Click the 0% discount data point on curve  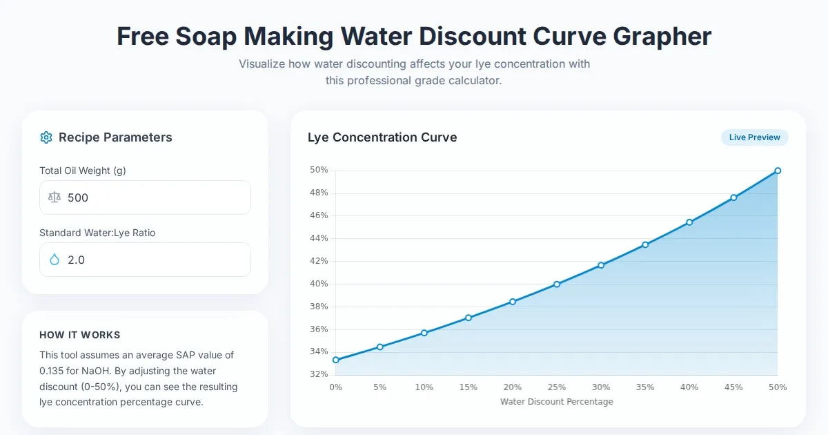coord(335,360)
